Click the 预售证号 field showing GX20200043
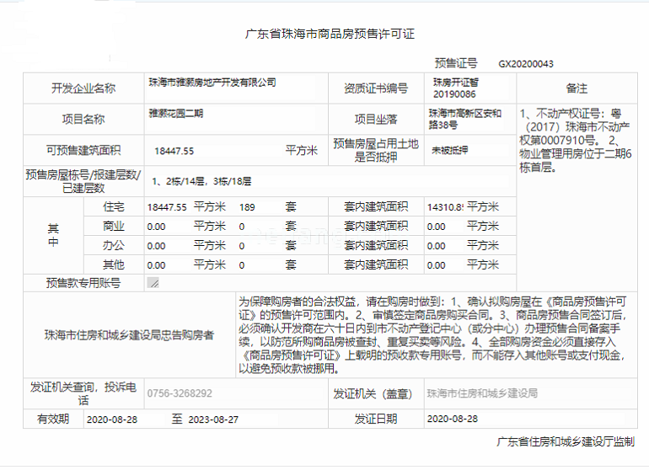The height and width of the screenshot is (470, 649). tap(526, 64)
